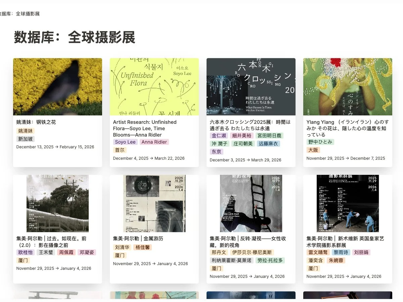The image size is (403, 302).
Task: Select the 細井美裕 artist tag
Action: (x=242, y=136)
